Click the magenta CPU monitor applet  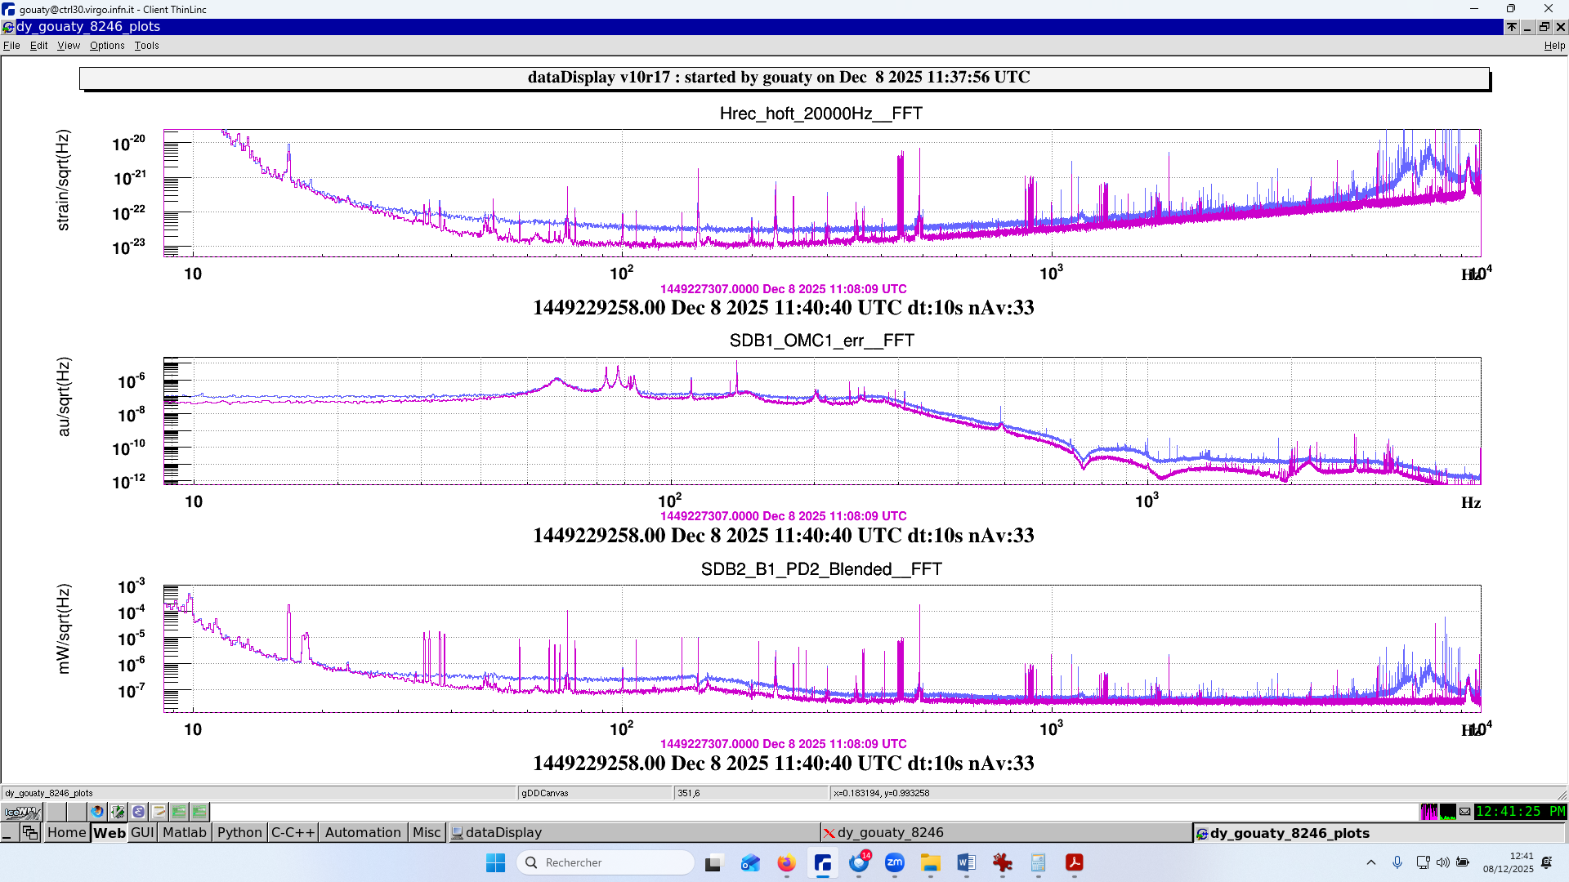click(1428, 812)
